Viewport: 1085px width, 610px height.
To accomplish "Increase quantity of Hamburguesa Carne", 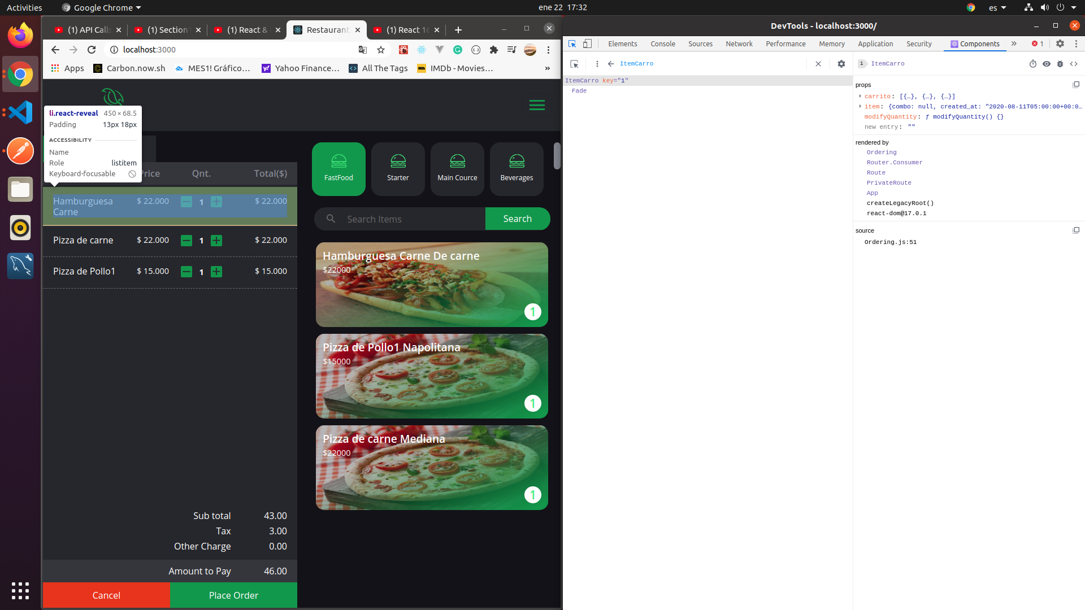I will 216,202.
